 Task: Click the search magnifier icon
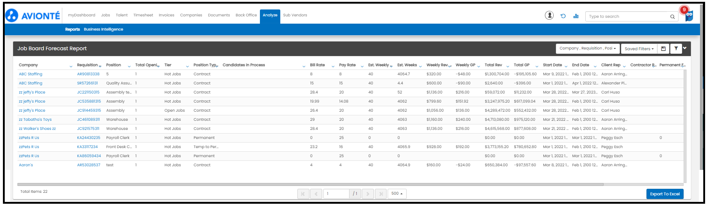(672, 17)
